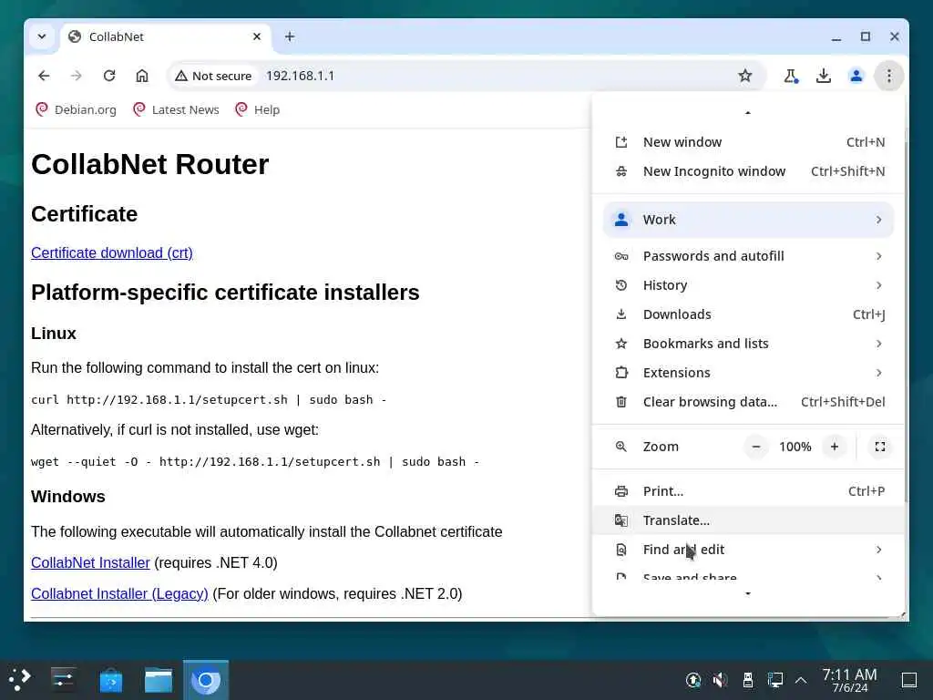The image size is (933, 700).
Task: Open a new tab with plus button
Action: pos(290,36)
